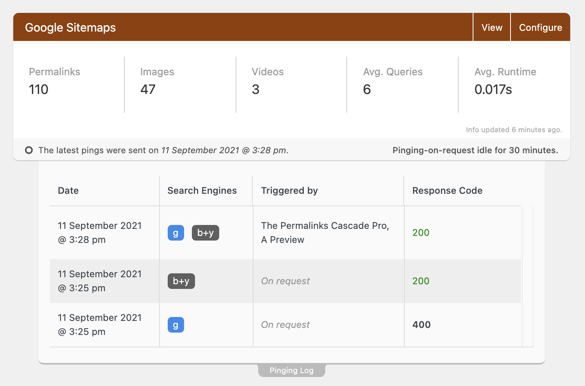Click the Avg. Runtime label

point(505,72)
